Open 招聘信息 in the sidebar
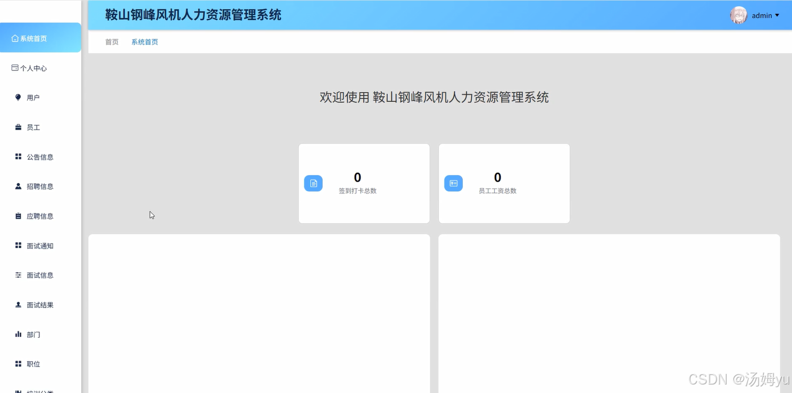Screen dimensions: 792x393 point(40,186)
